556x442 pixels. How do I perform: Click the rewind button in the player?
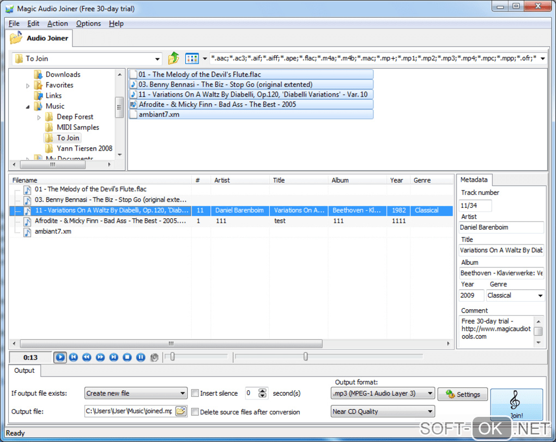click(87, 357)
